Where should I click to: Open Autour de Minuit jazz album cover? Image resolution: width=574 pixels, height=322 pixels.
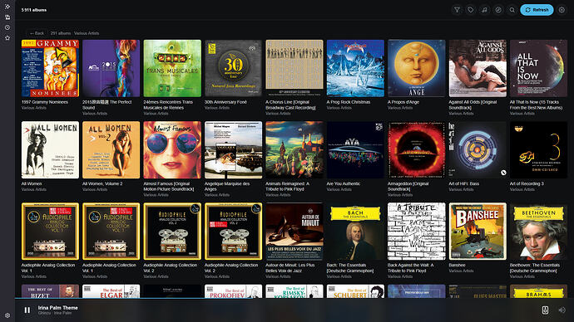pyautogui.click(x=294, y=232)
